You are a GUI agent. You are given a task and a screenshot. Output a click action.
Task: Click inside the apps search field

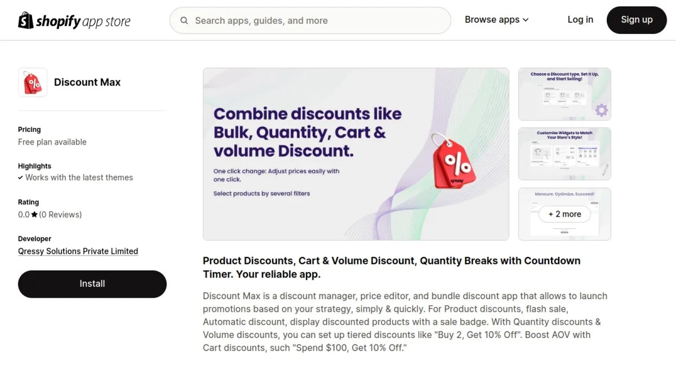tap(310, 20)
